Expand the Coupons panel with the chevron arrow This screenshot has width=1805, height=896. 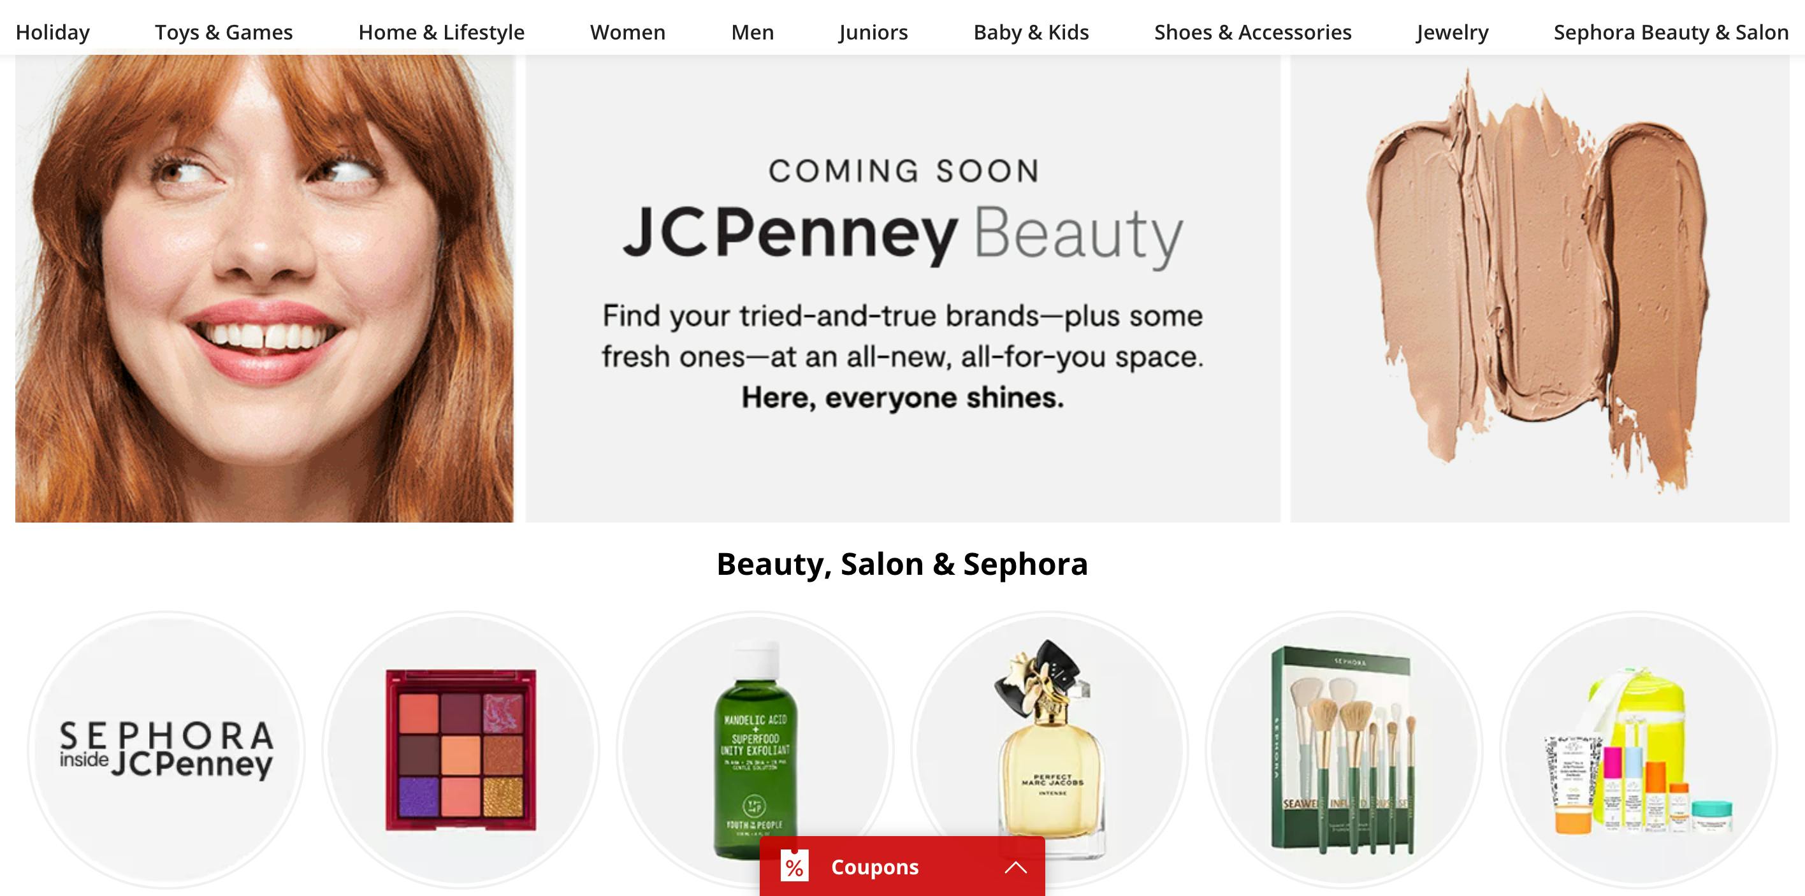pos(1015,867)
